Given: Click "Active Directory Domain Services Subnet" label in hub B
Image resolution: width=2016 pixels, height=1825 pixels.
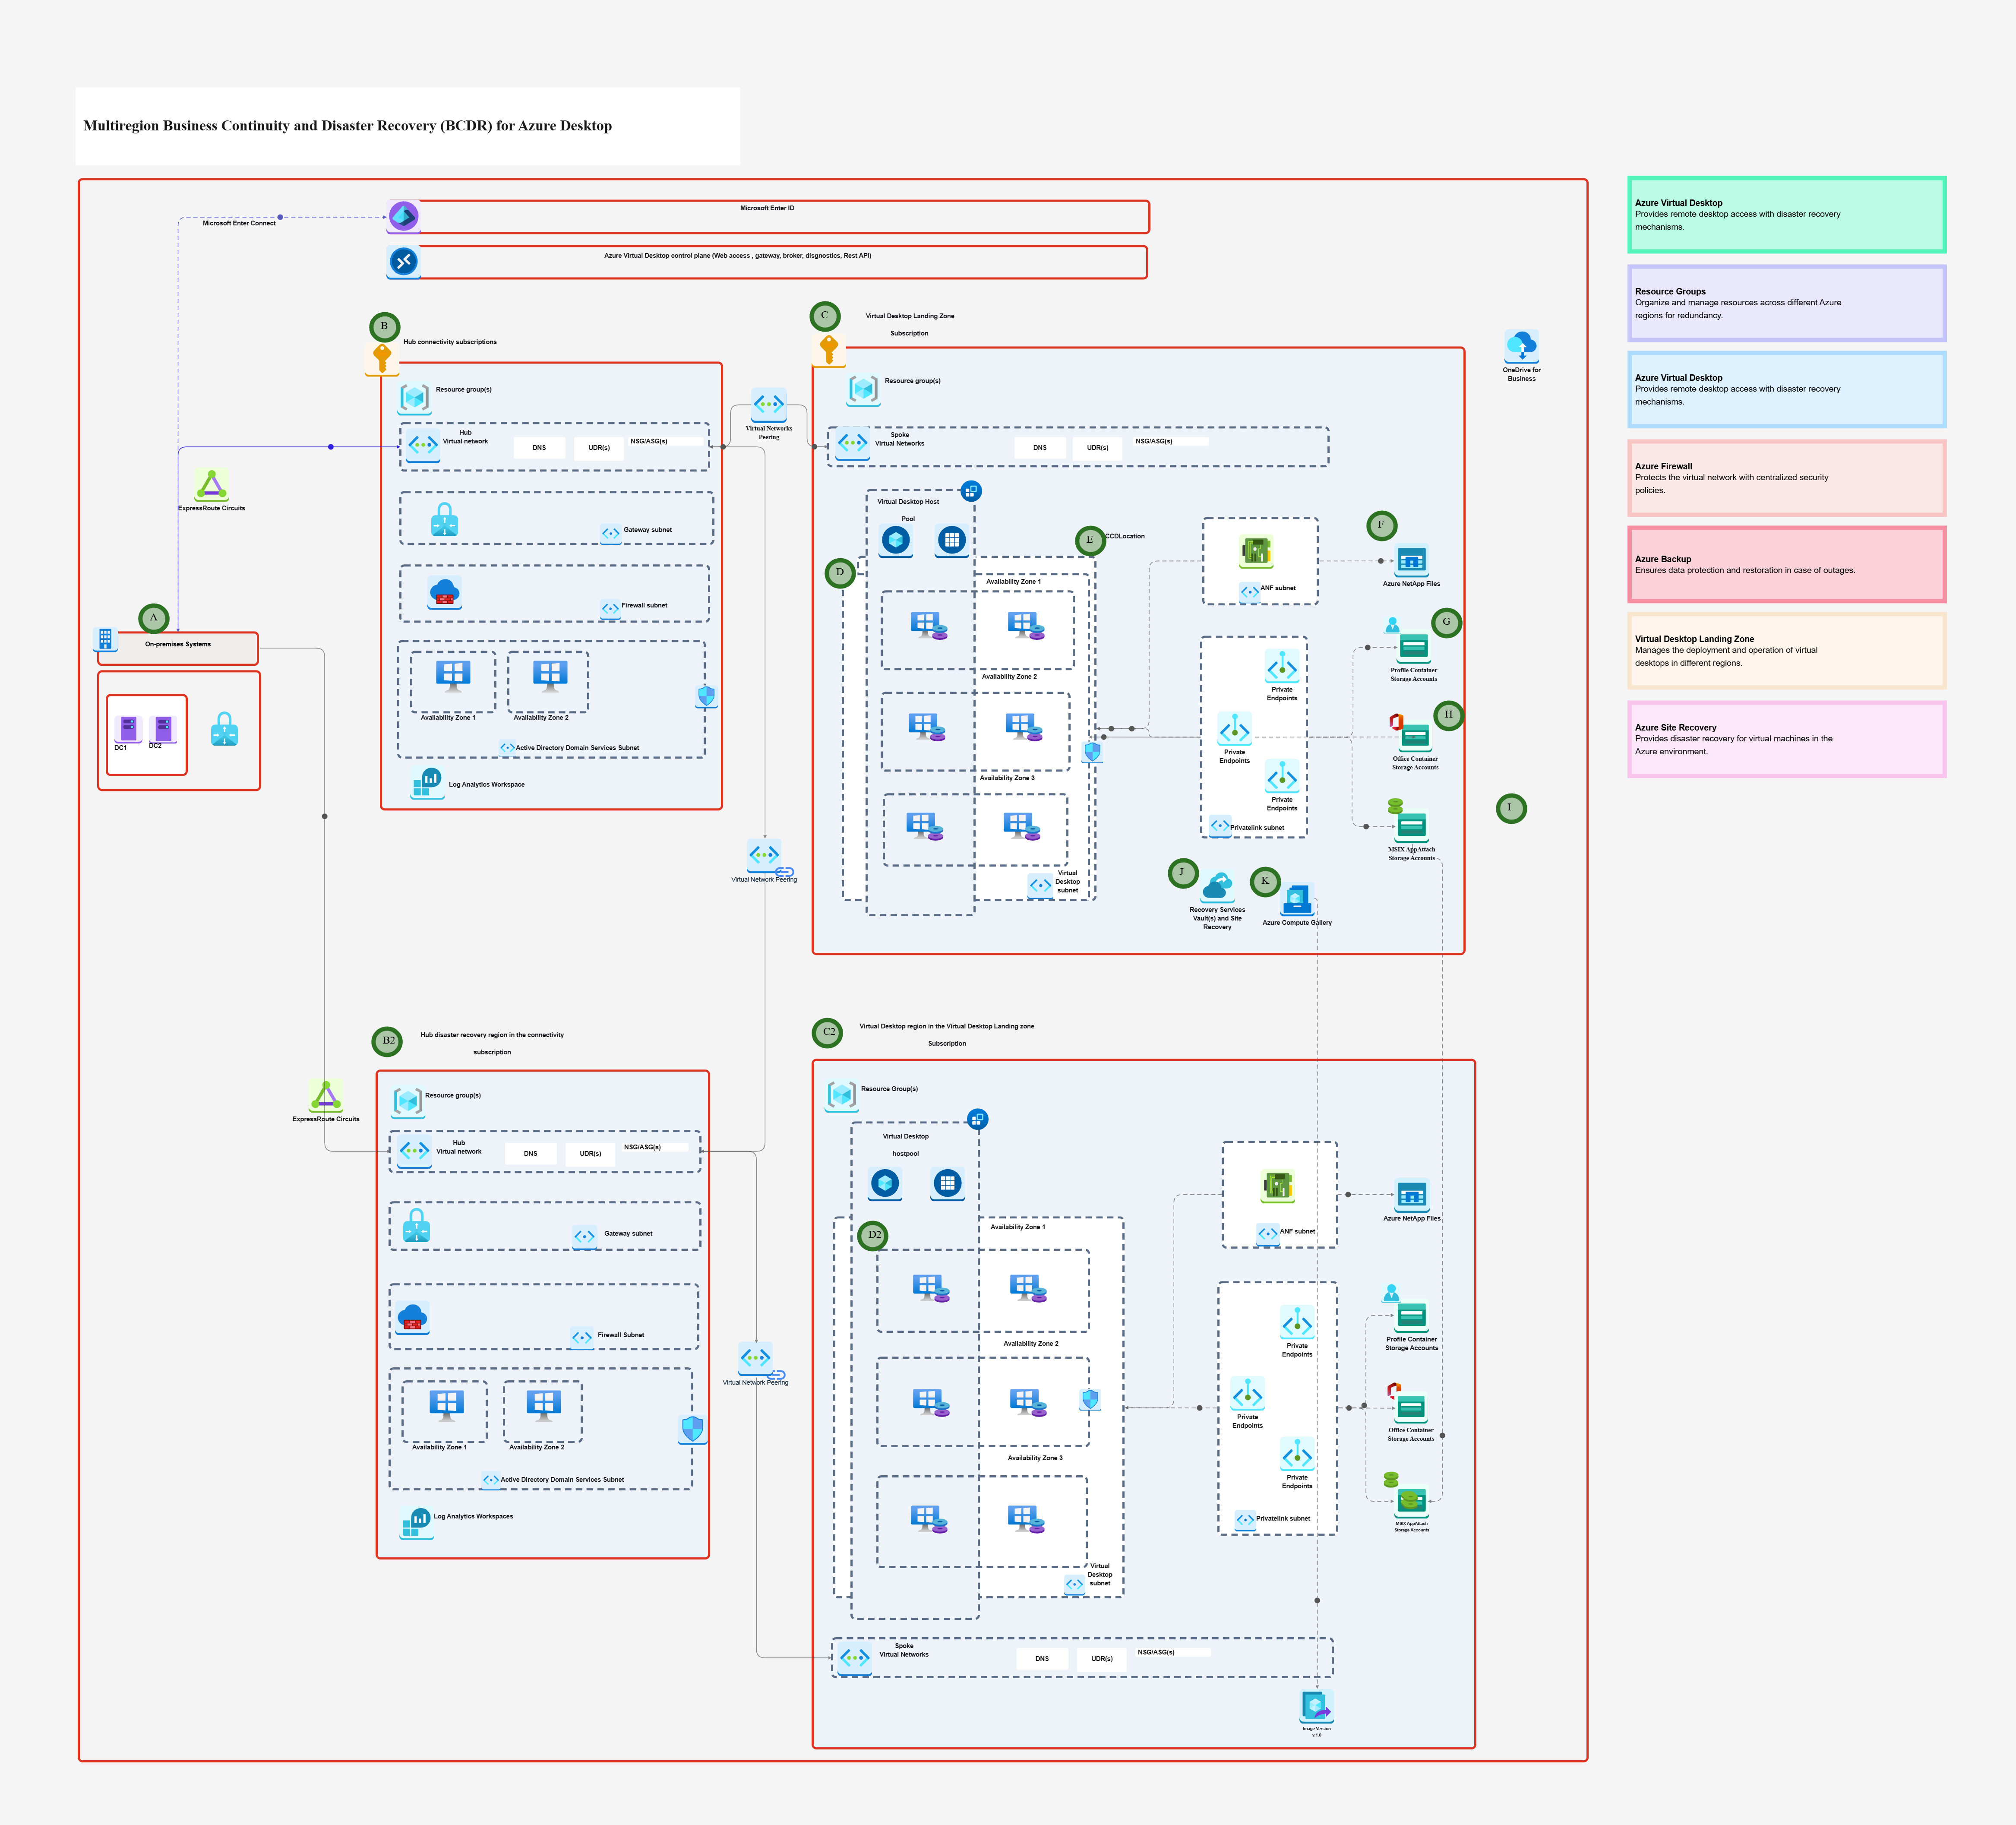Looking at the screenshot, I should (577, 748).
